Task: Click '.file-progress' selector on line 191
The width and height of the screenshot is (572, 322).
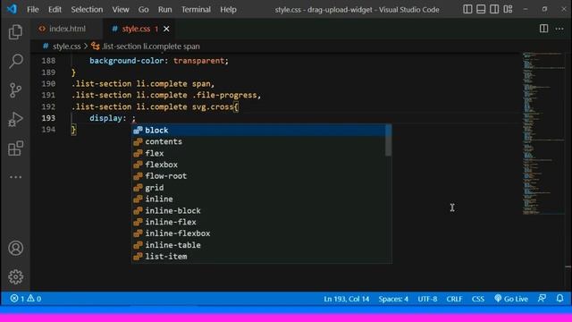Action: pos(224,95)
